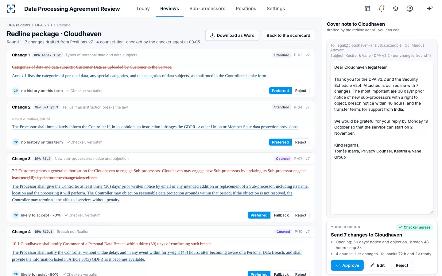This screenshot has height=276, width=442.
Task: Download the redline as Word
Action: click(232, 35)
